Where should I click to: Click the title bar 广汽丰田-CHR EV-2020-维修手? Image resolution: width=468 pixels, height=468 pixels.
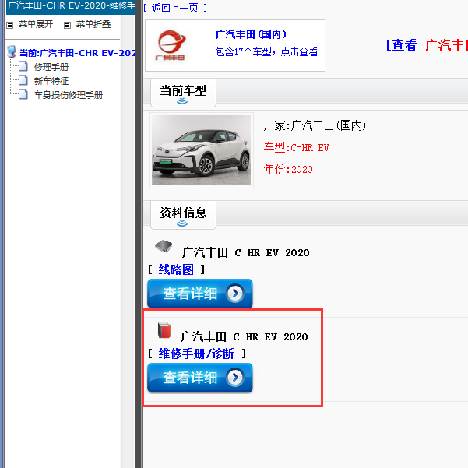(70, 6)
